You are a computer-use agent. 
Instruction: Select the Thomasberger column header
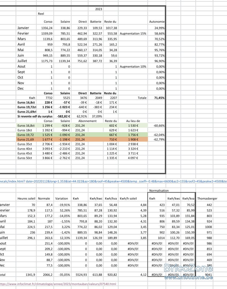click(207, 199)
